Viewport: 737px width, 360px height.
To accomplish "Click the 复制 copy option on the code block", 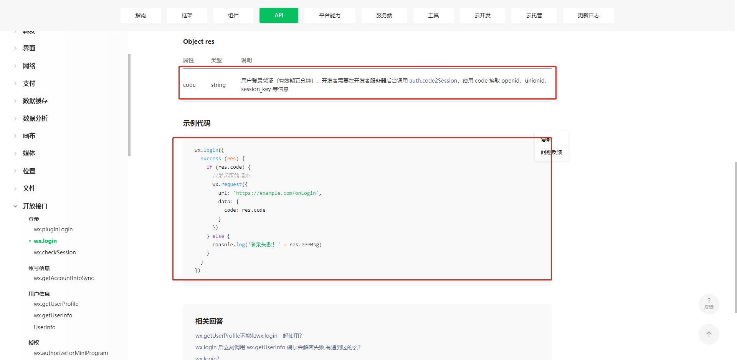I will pos(545,140).
